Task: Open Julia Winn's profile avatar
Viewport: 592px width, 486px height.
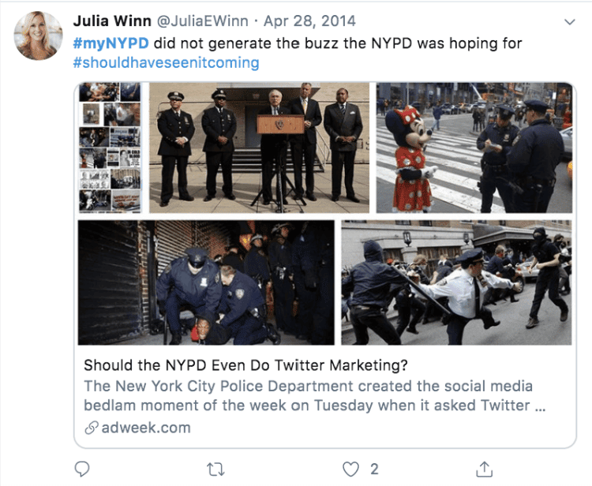Action: pyautogui.click(x=39, y=36)
